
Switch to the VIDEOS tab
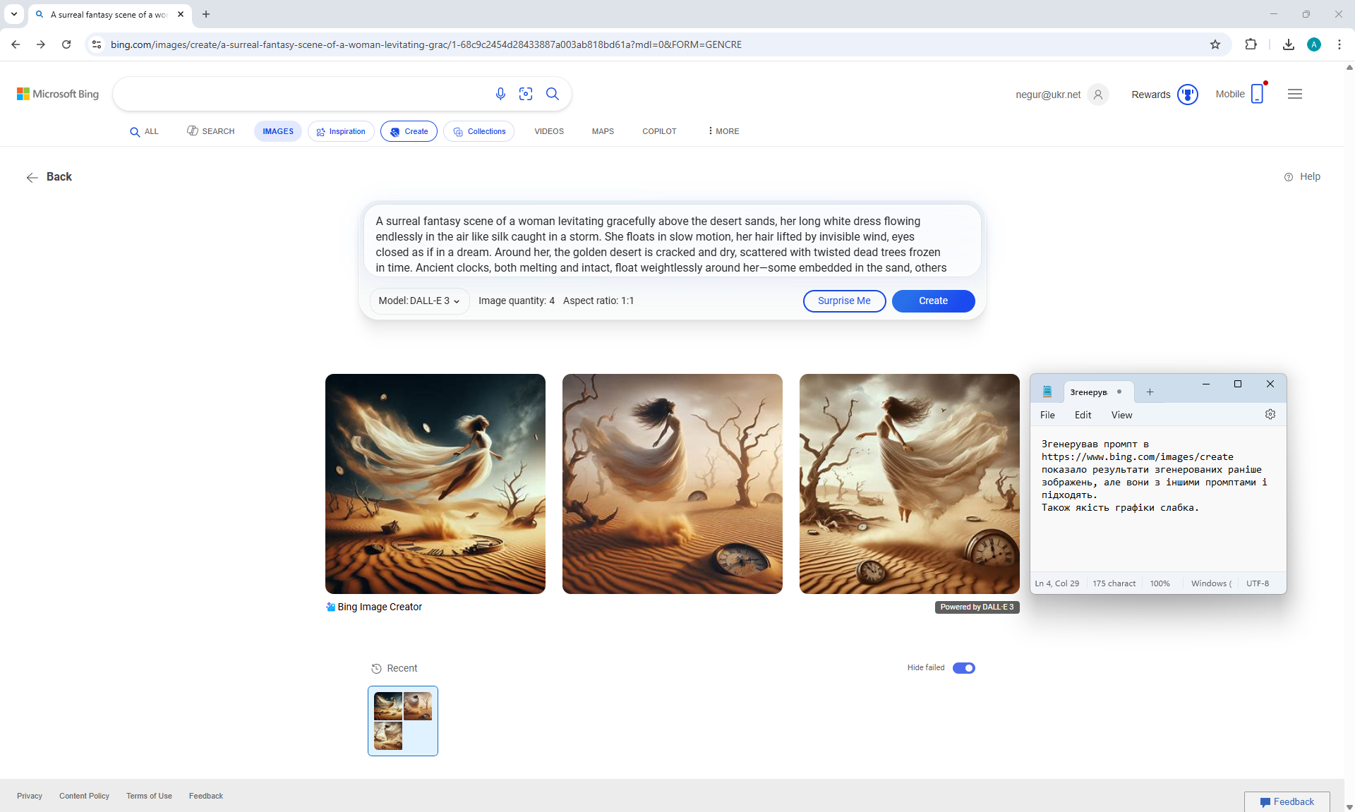pyautogui.click(x=548, y=131)
